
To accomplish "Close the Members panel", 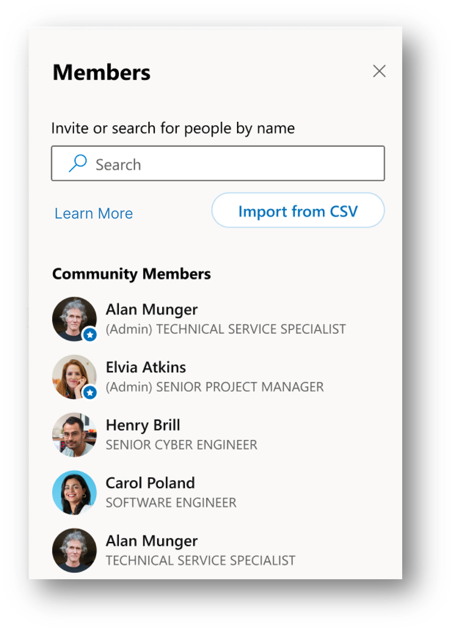I will click(380, 71).
